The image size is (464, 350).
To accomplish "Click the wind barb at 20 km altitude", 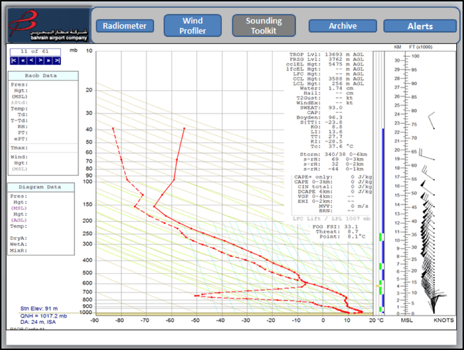I will click(x=426, y=155).
